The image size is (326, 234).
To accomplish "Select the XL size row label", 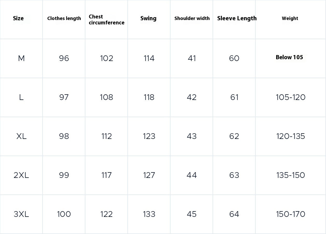I will (21, 136).
